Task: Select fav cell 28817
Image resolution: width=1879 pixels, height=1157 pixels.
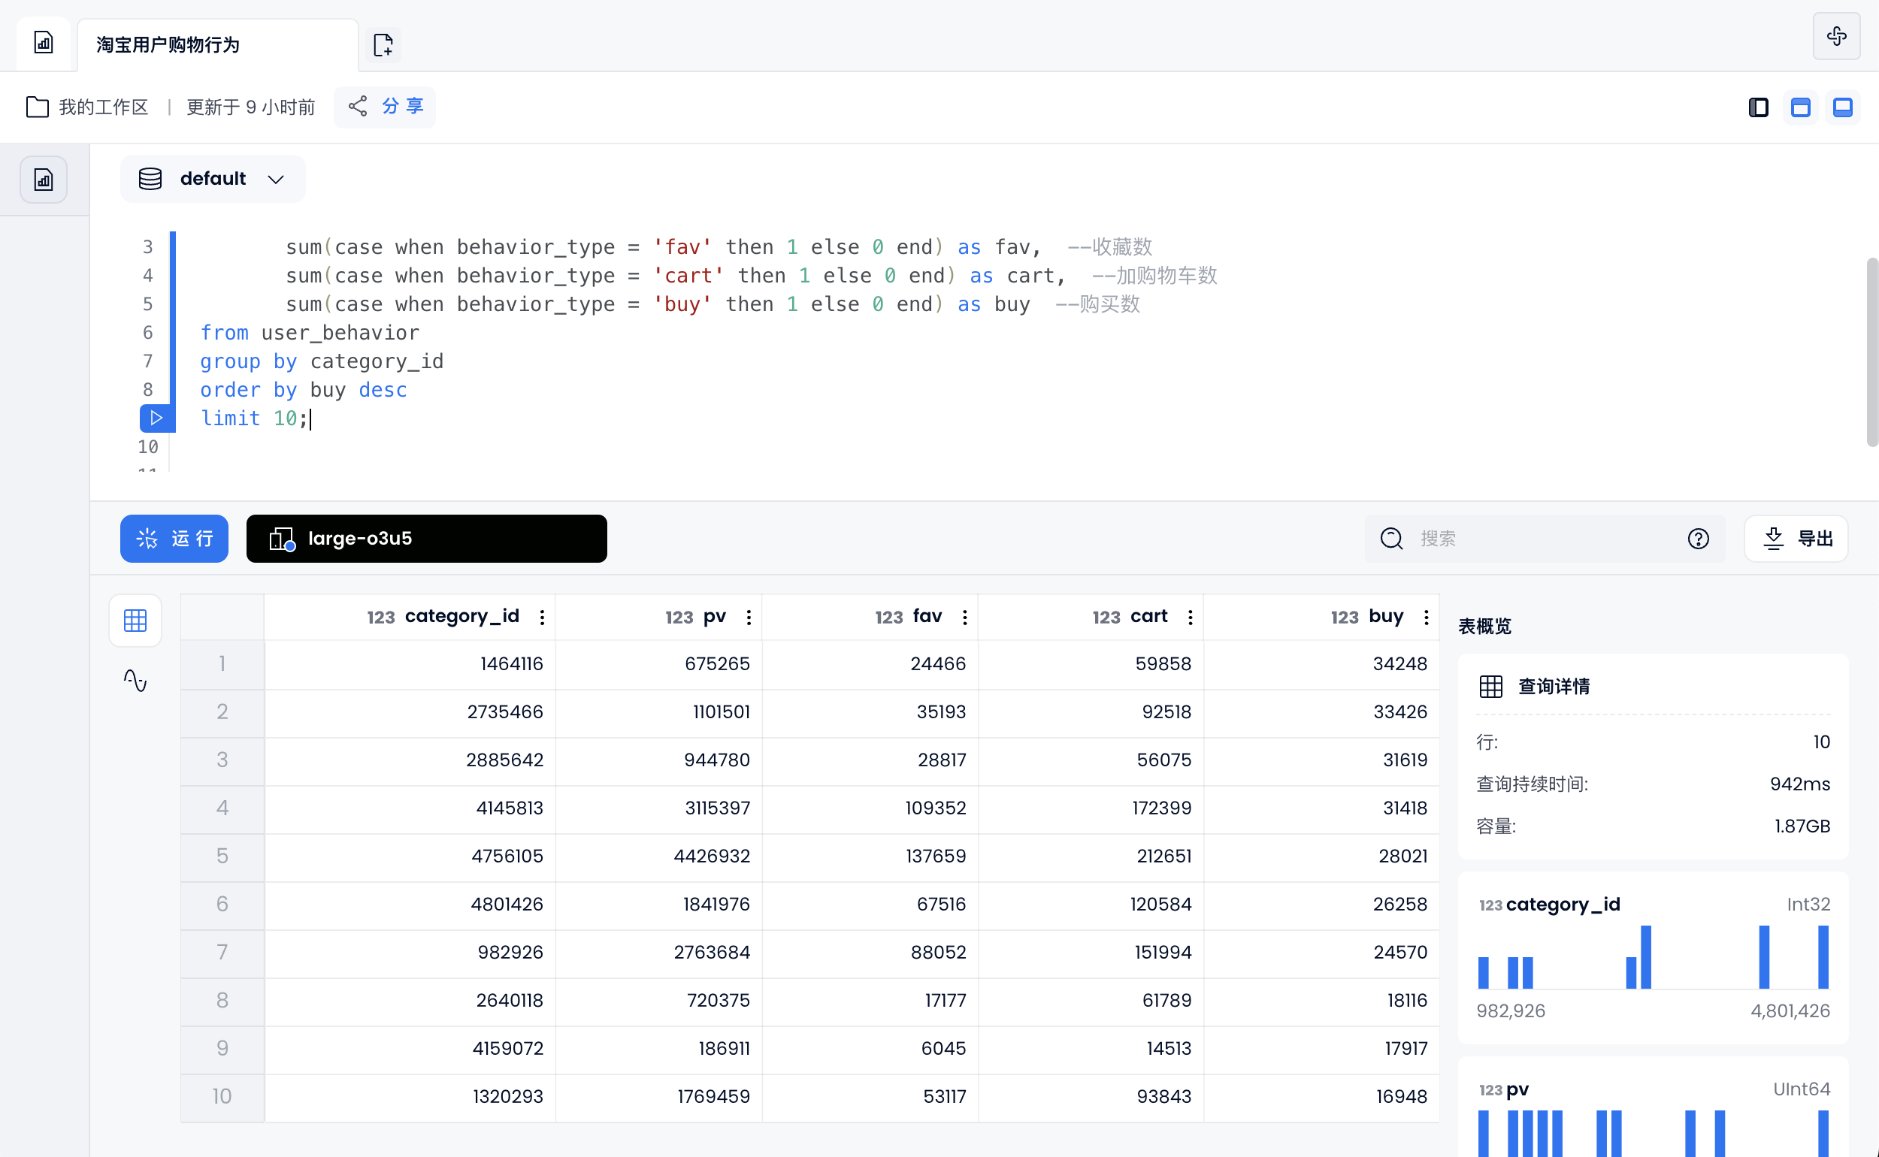Action: click(x=870, y=760)
